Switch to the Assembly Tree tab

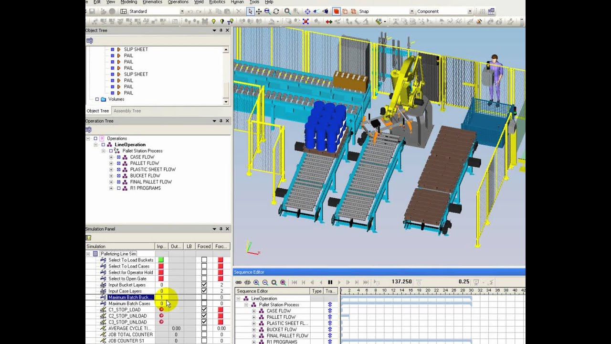127,111
